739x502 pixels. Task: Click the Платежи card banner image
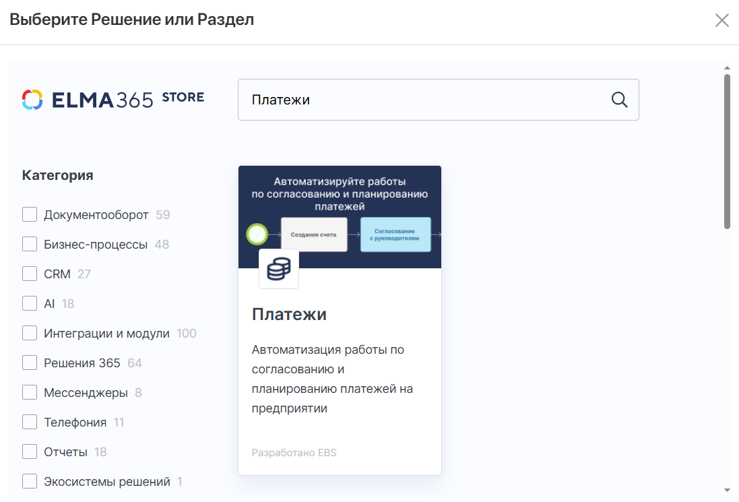pyautogui.click(x=340, y=217)
